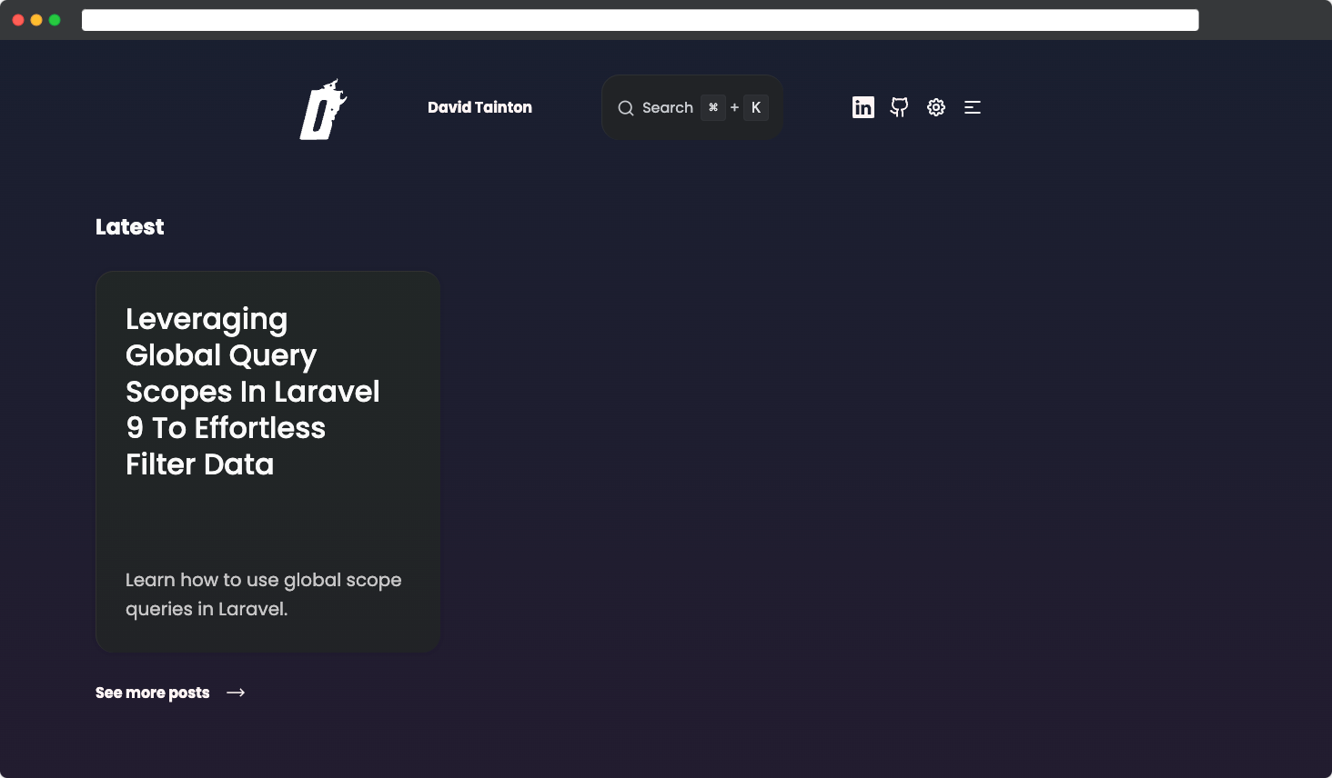Screen dimensions: 1332x778
Task: Click the command key shortcut badge
Action: [713, 107]
